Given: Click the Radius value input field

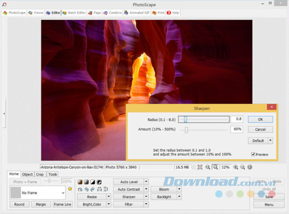Looking at the screenshot, I should [236, 119].
